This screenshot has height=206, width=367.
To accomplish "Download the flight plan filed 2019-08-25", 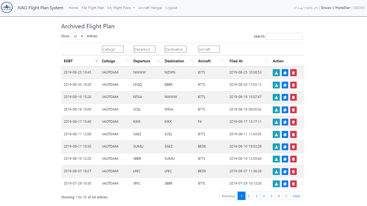I will 276,73.
